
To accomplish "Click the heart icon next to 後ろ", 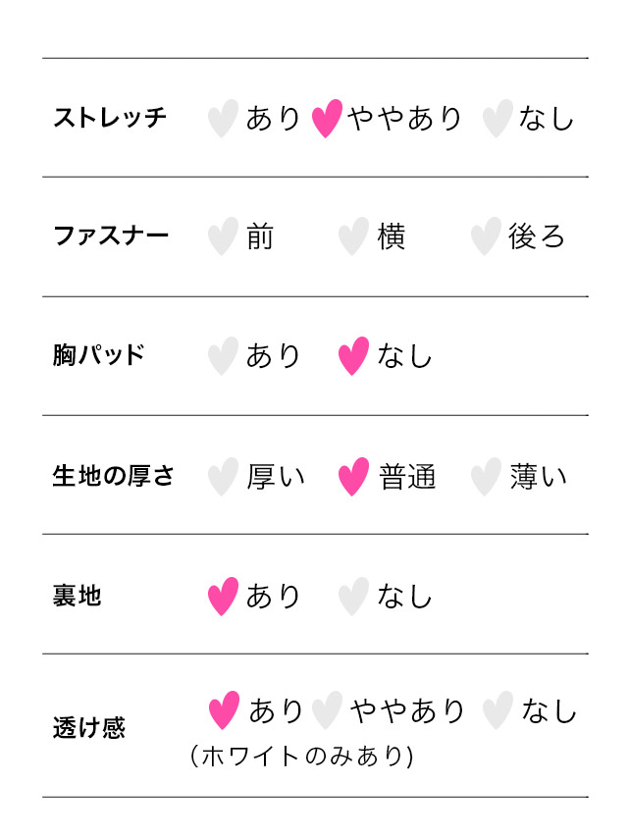I will pos(486,236).
